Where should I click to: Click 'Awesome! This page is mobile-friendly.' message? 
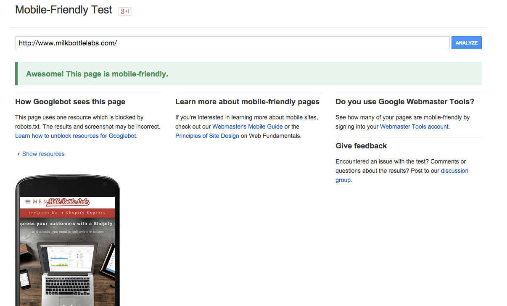(97, 74)
